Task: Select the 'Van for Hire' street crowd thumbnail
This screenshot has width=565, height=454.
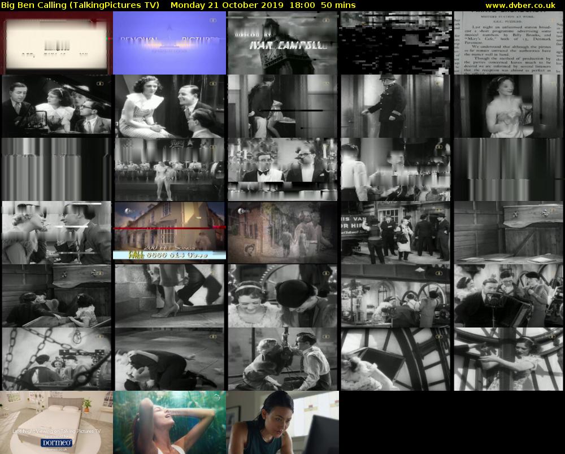Action: click(395, 233)
